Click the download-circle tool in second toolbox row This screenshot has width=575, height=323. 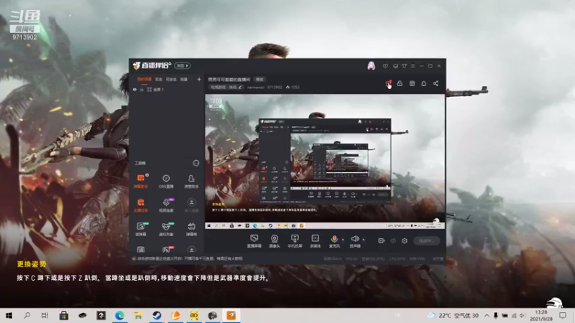pos(191,205)
